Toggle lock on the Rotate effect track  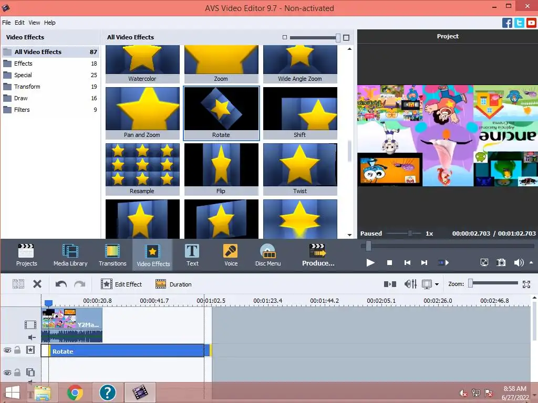pos(17,350)
